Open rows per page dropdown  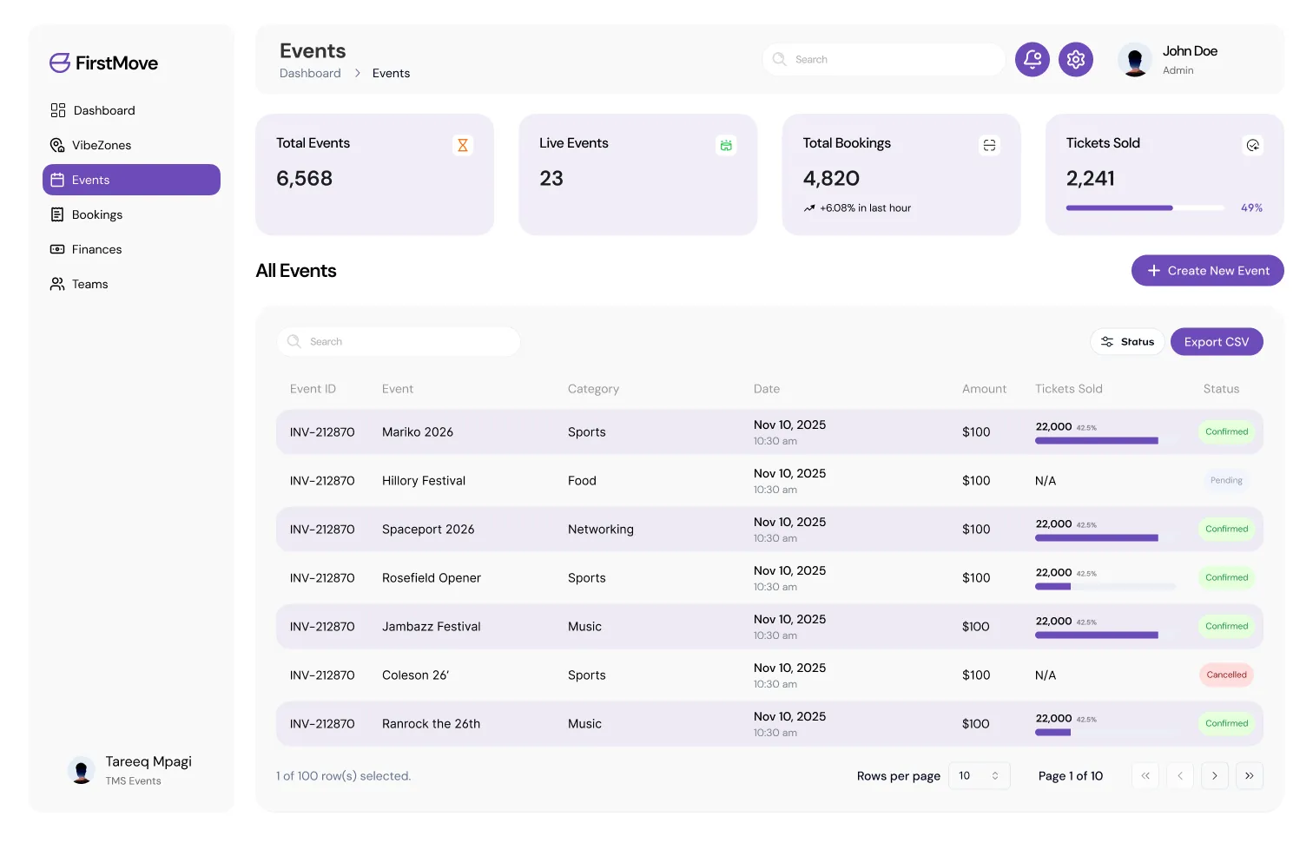coord(979,775)
